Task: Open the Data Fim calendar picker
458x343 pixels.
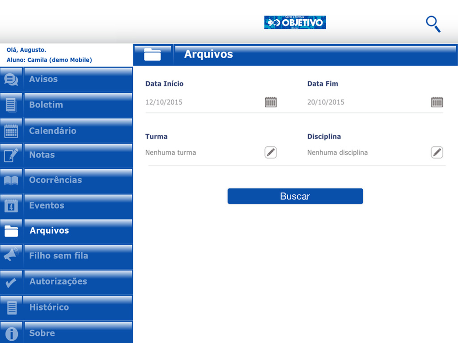Action: tap(437, 102)
